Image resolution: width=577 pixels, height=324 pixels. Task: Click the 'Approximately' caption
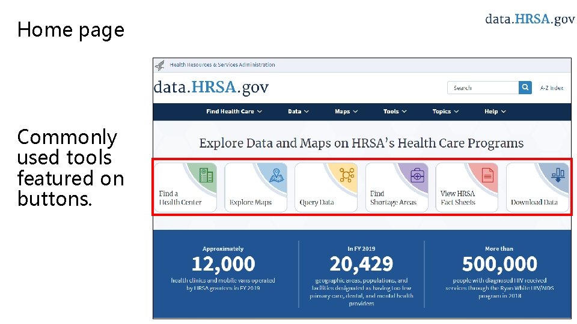pyautogui.click(x=223, y=248)
